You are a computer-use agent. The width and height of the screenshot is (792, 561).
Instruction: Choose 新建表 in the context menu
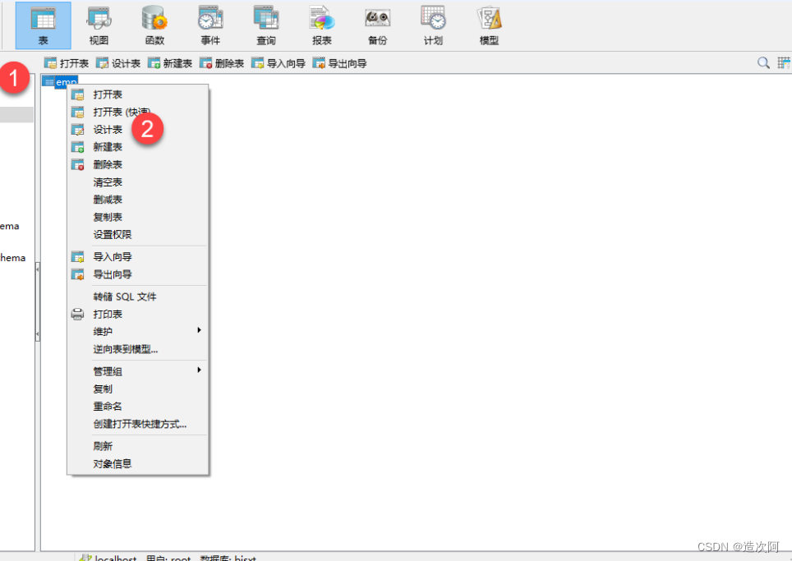click(138, 147)
